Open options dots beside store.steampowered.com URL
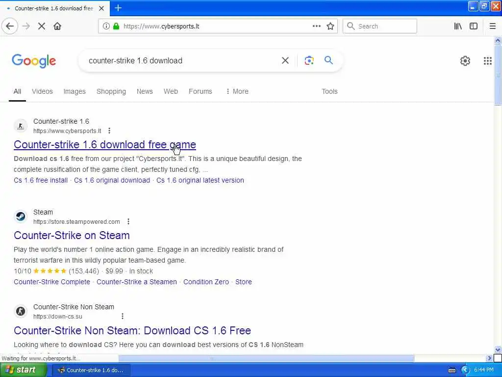This screenshot has height=377, width=502. [x=128, y=221]
